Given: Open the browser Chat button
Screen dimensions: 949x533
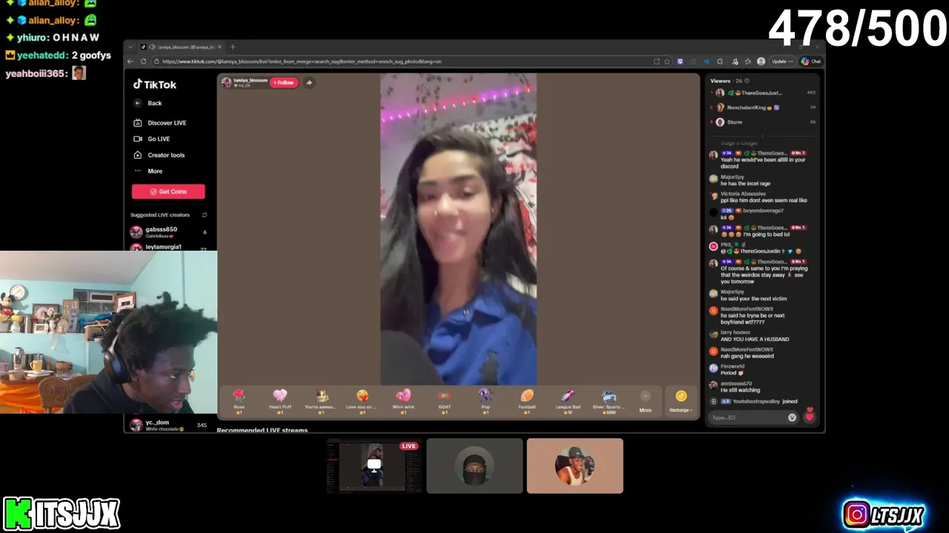Looking at the screenshot, I should (811, 61).
